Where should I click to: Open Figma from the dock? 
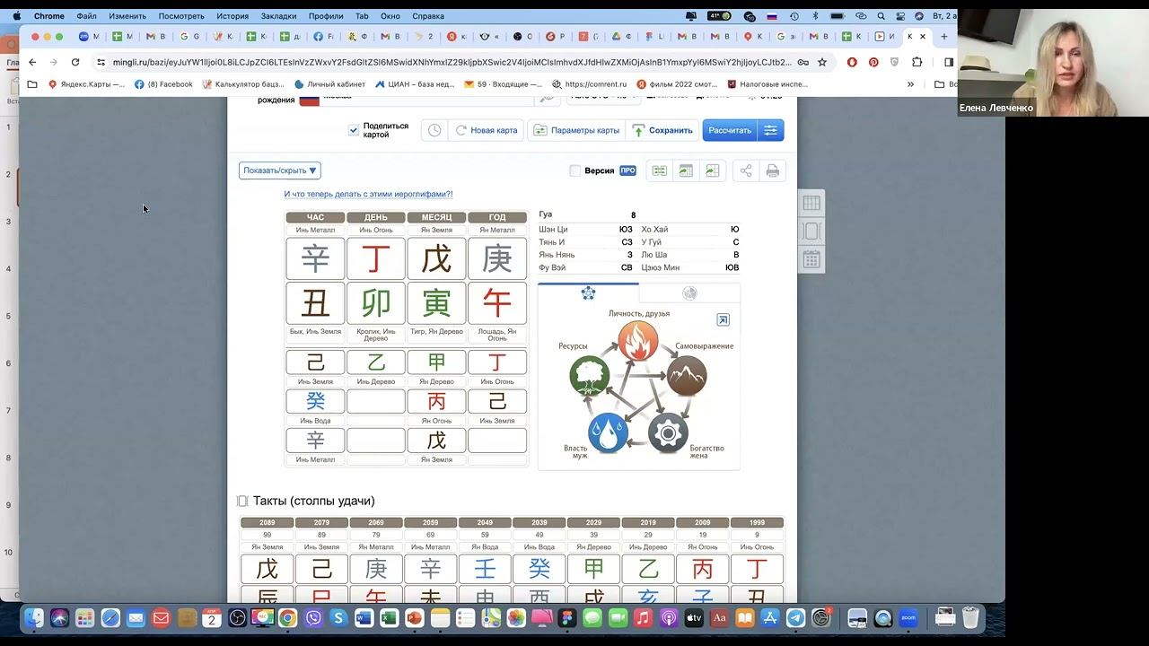tap(566, 617)
